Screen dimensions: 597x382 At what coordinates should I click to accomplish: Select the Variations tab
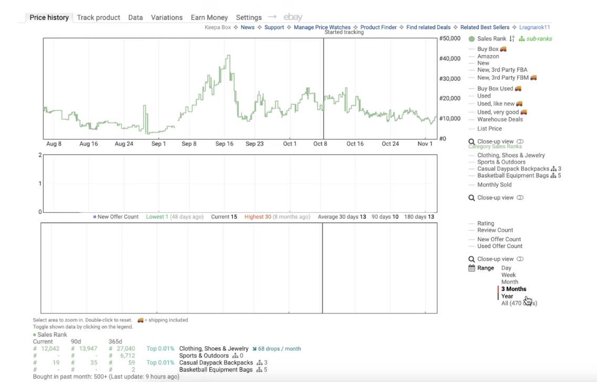[x=167, y=17]
